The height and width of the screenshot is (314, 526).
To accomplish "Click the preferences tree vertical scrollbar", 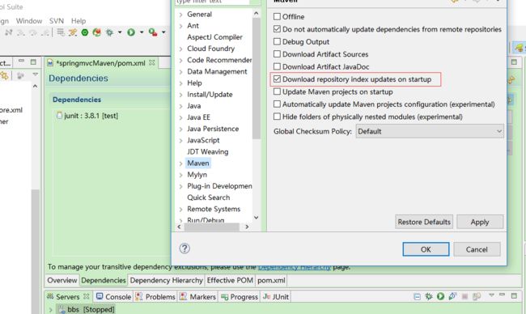I will [x=257, y=78].
